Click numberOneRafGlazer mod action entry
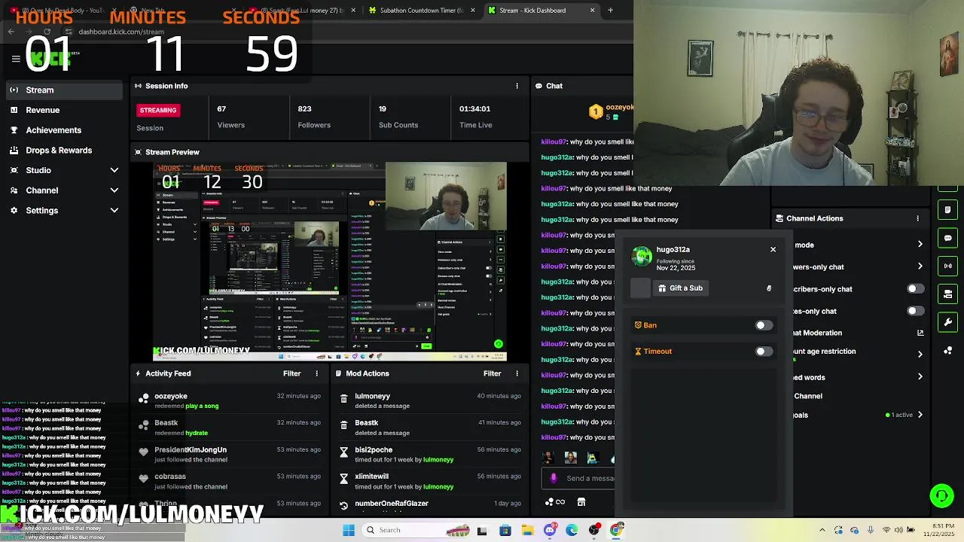Image resolution: width=964 pixels, height=542 pixels. click(429, 506)
